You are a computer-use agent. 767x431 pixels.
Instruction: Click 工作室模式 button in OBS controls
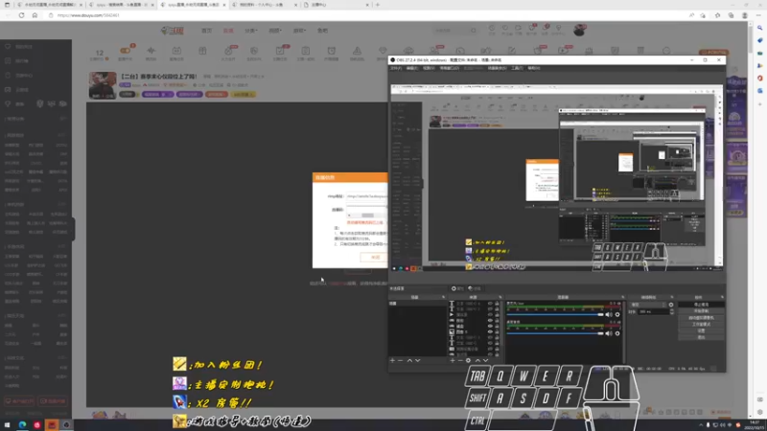pos(701,324)
